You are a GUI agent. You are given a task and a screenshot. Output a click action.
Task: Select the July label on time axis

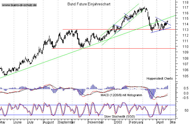tap(31, 122)
